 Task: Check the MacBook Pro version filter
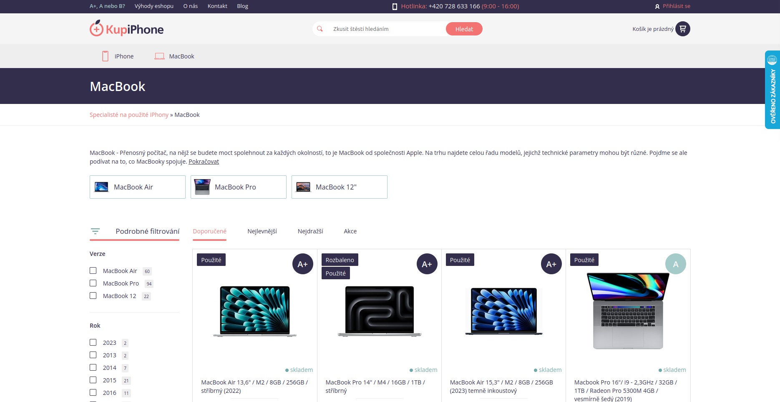pyautogui.click(x=93, y=283)
